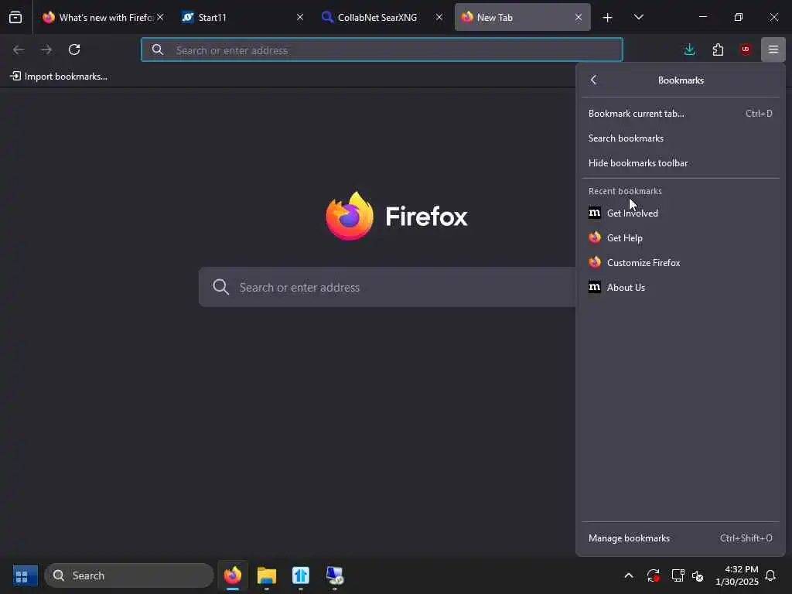
Task: List all tabs with the chevron
Action: point(638,17)
